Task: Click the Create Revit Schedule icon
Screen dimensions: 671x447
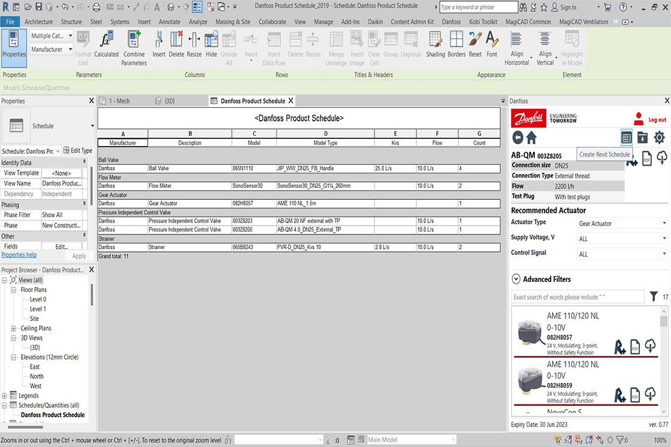Action: point(627,137)
